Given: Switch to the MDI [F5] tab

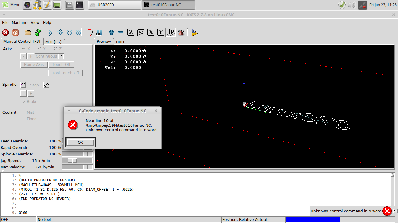Looking at the screenshot, I should (x=53, y=42).
